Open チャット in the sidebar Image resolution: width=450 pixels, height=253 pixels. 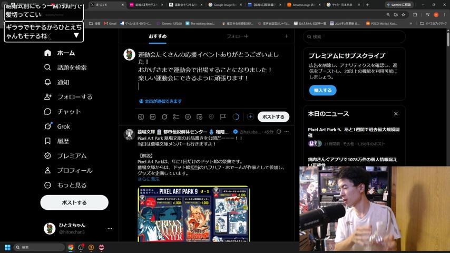click(63, 111)
